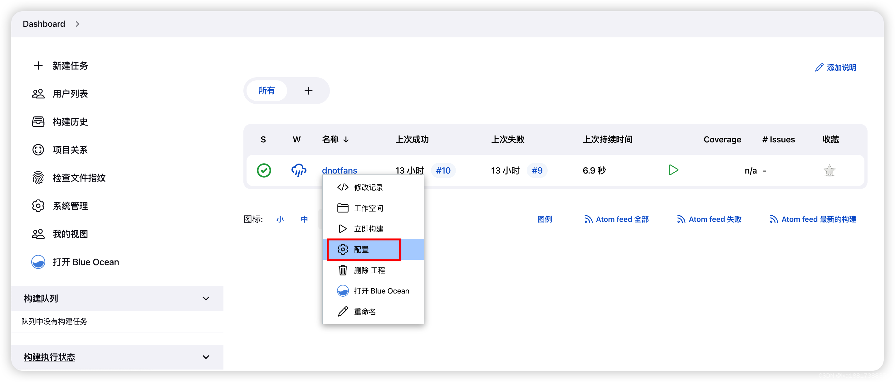Open build #9 link
The height and width of the screenshot is (382, 895).
point(537,170)
